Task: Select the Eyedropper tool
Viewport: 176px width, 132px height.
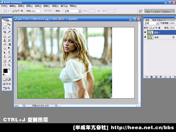Action: (x=9, y=61)
